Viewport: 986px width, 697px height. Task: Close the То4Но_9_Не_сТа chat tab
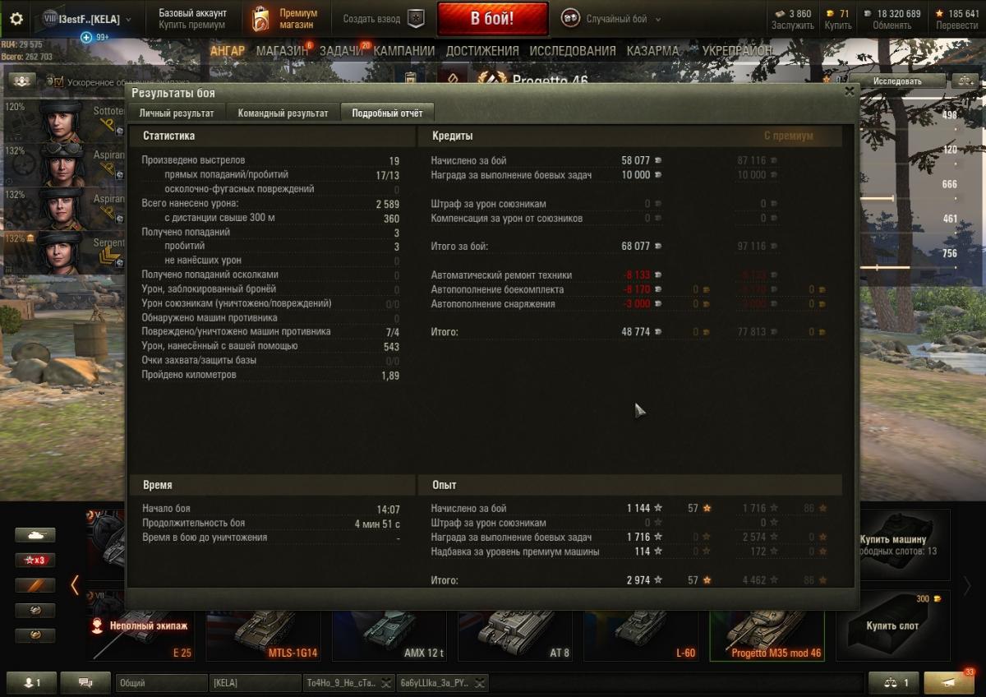click(x=385, y=683)
